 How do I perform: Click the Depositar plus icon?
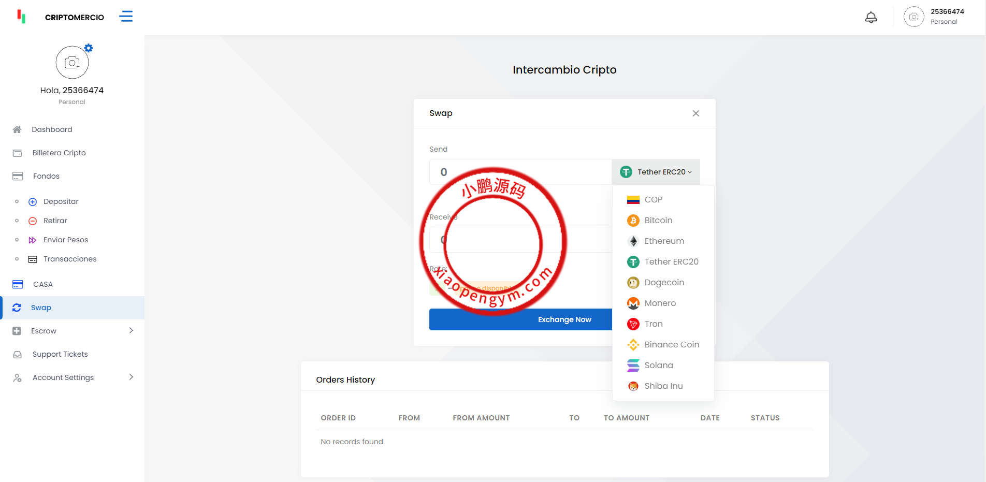point(33,202)
